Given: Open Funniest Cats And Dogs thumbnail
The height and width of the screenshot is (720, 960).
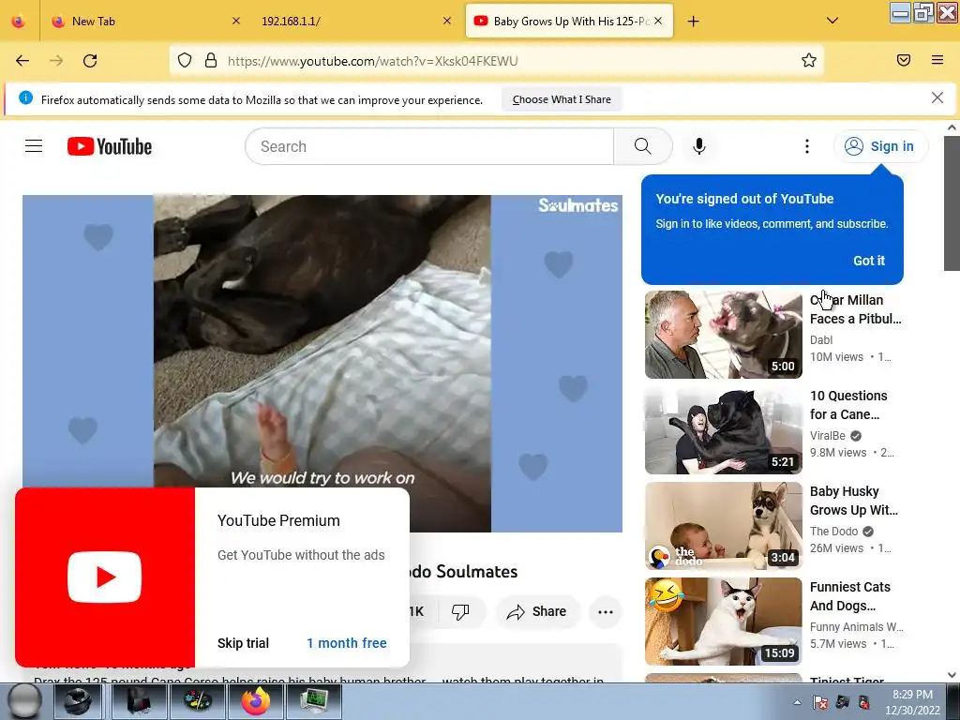Looking at the screenshot, I should click(723, 621).
